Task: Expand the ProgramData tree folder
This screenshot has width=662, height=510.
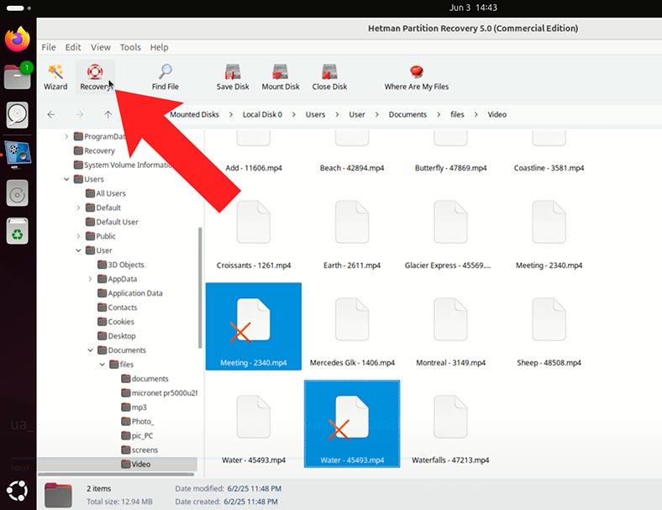Action: pos(66,136)
